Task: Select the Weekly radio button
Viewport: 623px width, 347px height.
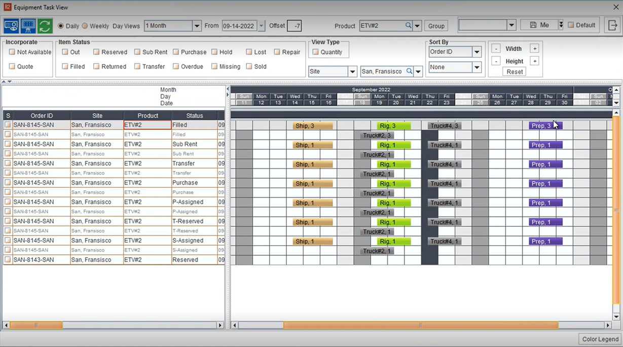Action: [85, 26]
